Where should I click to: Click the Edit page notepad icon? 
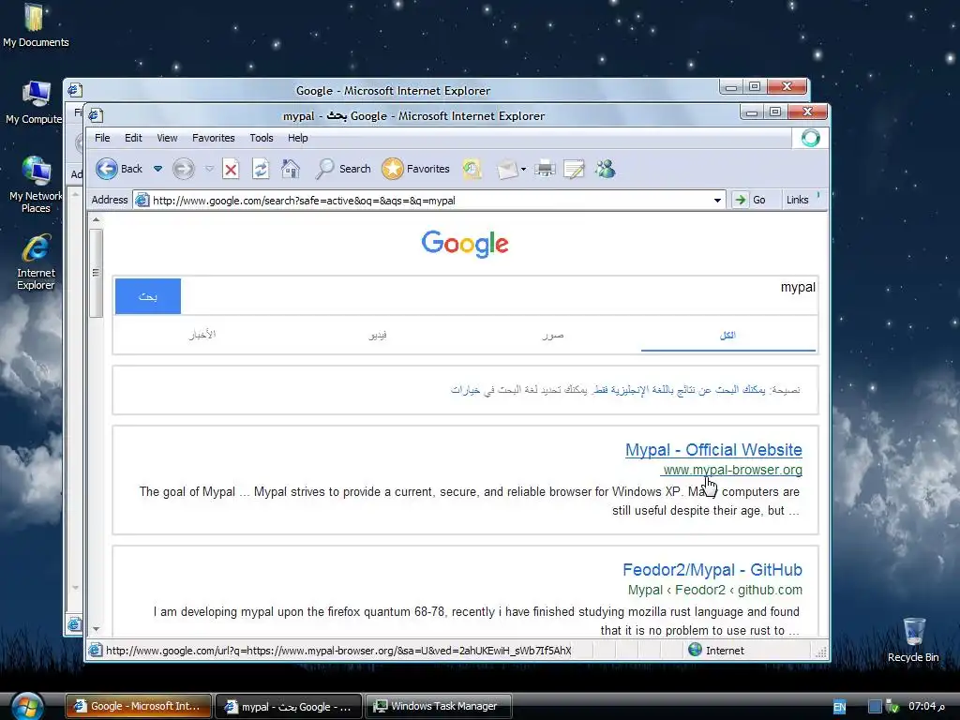tap(574, 169)
